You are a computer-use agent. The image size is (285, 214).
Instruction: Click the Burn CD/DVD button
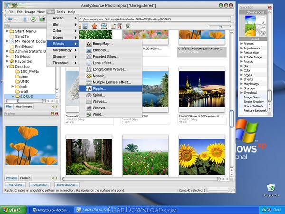click(66, 185)
